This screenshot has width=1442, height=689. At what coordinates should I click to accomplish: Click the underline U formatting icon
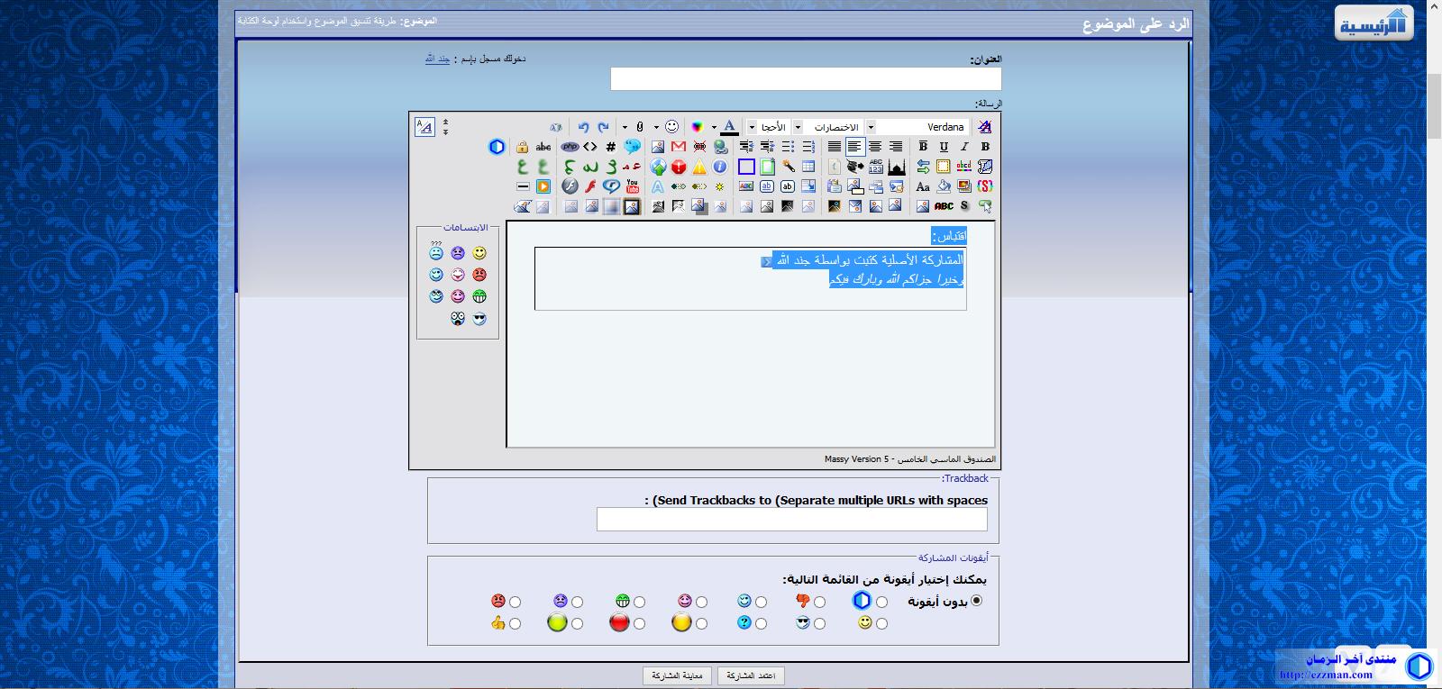coord(944,147)
